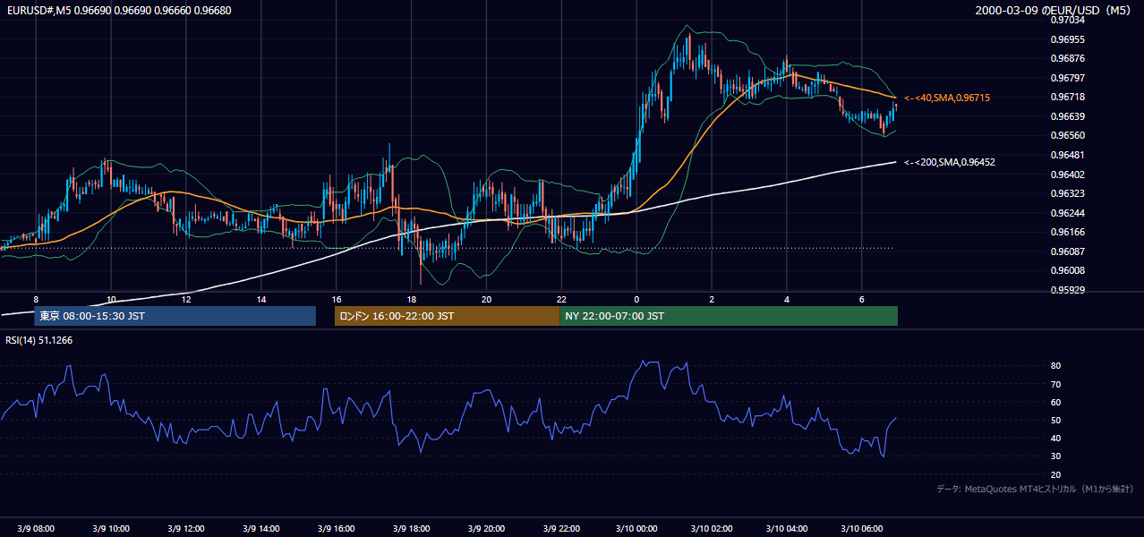The image size is (1144, 537).
Task: Click RSI scale value 30
Action: (x=1055, y=456)
